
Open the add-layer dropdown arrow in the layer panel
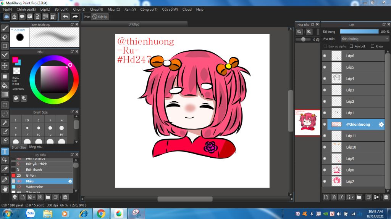tap(350, 197)
